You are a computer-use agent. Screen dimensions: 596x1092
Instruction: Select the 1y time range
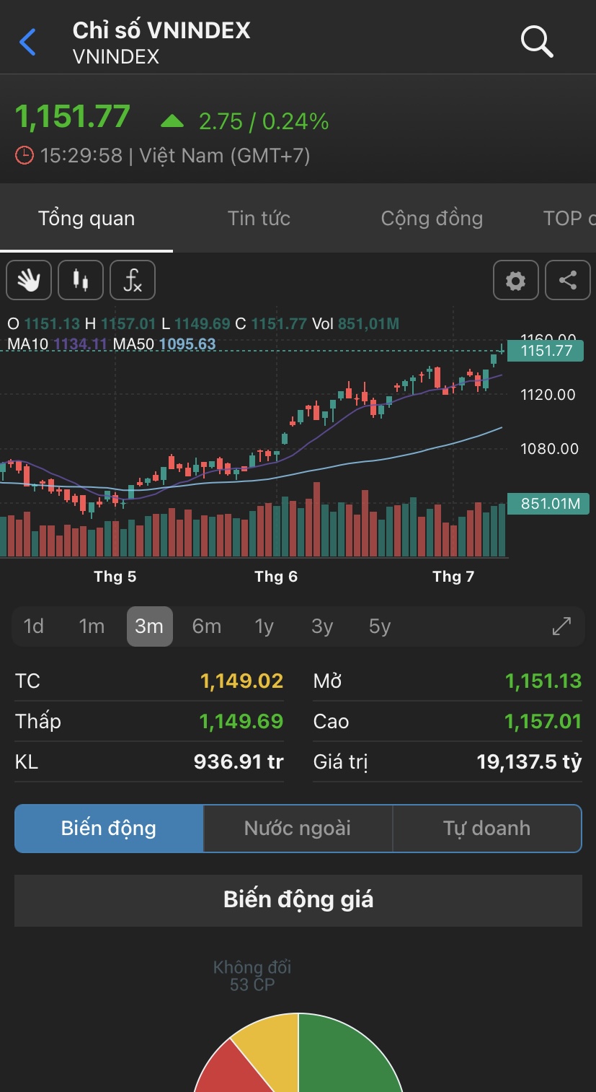(x=264, y=626)
